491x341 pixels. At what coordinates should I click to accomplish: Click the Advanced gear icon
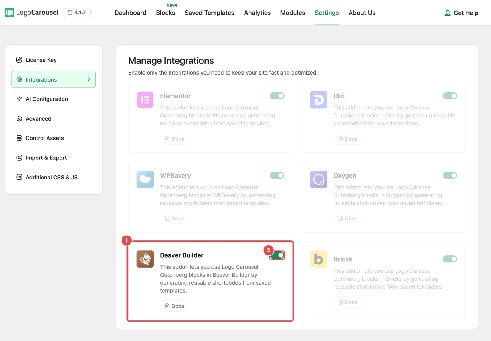click(19, 118)
